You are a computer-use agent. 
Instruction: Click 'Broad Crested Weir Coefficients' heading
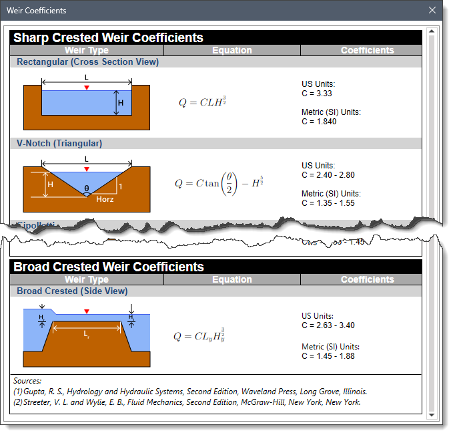[x=109, y=267]
